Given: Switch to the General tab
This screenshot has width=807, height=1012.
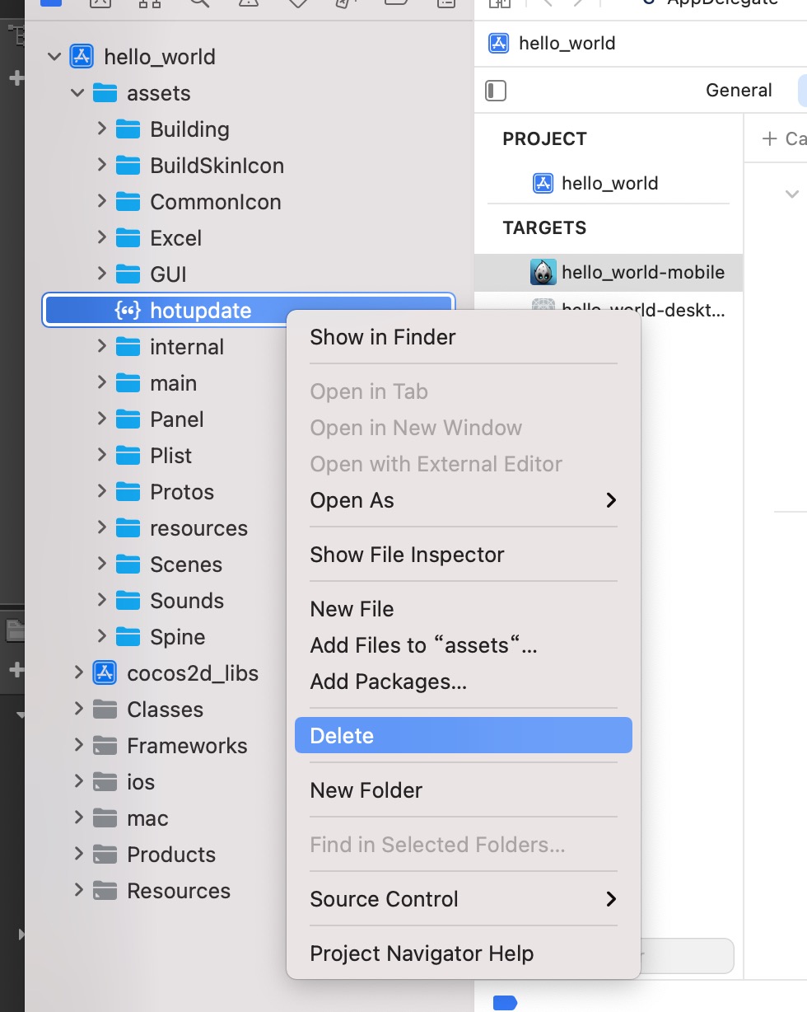Looking at the screenshot, I should (739, 91).
